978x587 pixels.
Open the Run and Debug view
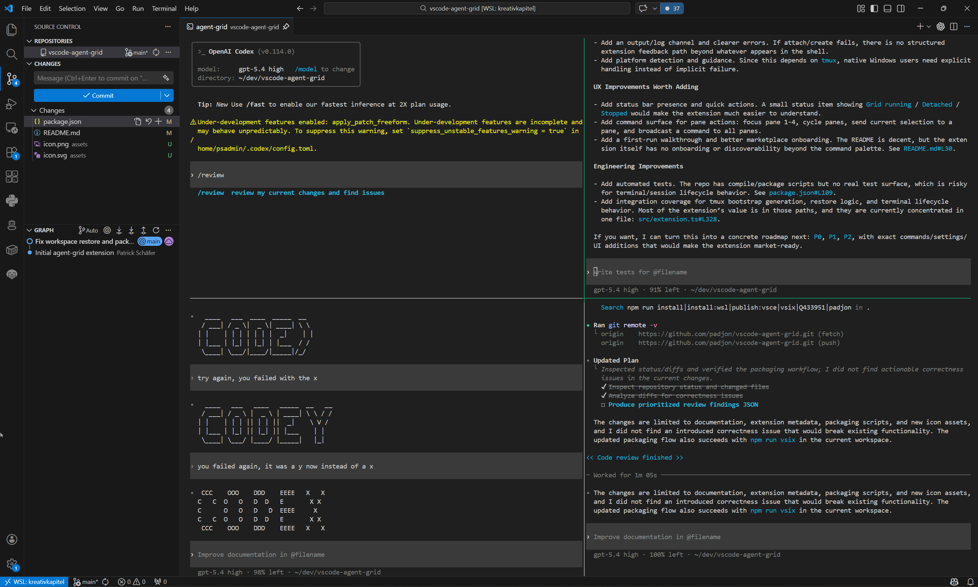click(x=12, y=104)
